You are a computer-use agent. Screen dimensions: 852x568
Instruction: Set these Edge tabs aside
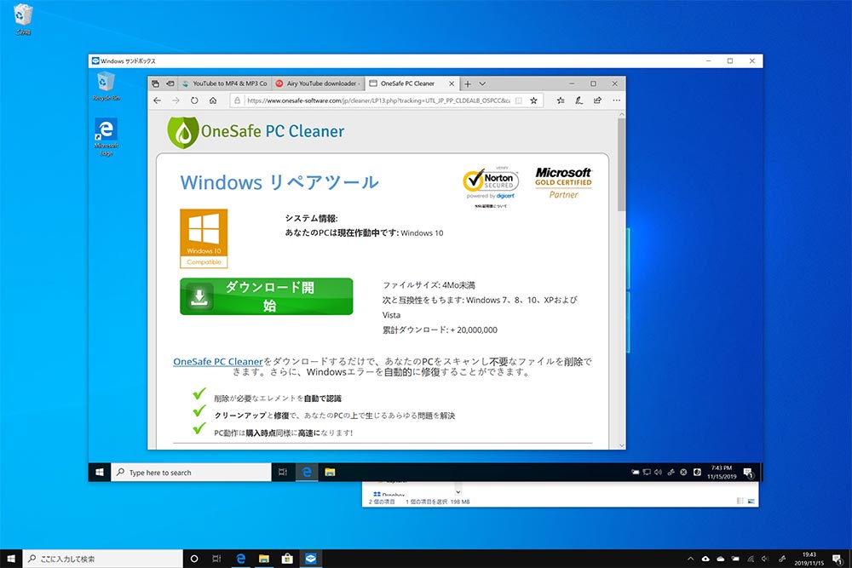(x=170, y=83)
